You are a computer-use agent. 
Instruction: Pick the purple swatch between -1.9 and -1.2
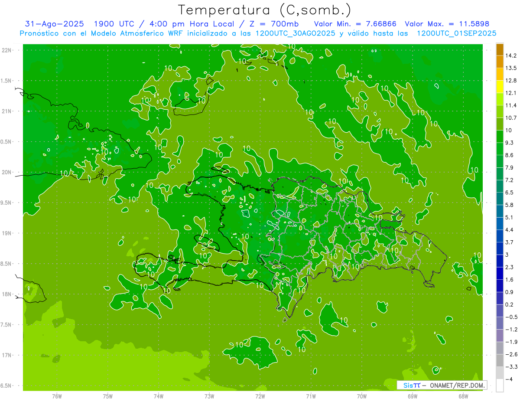point(500,335)
